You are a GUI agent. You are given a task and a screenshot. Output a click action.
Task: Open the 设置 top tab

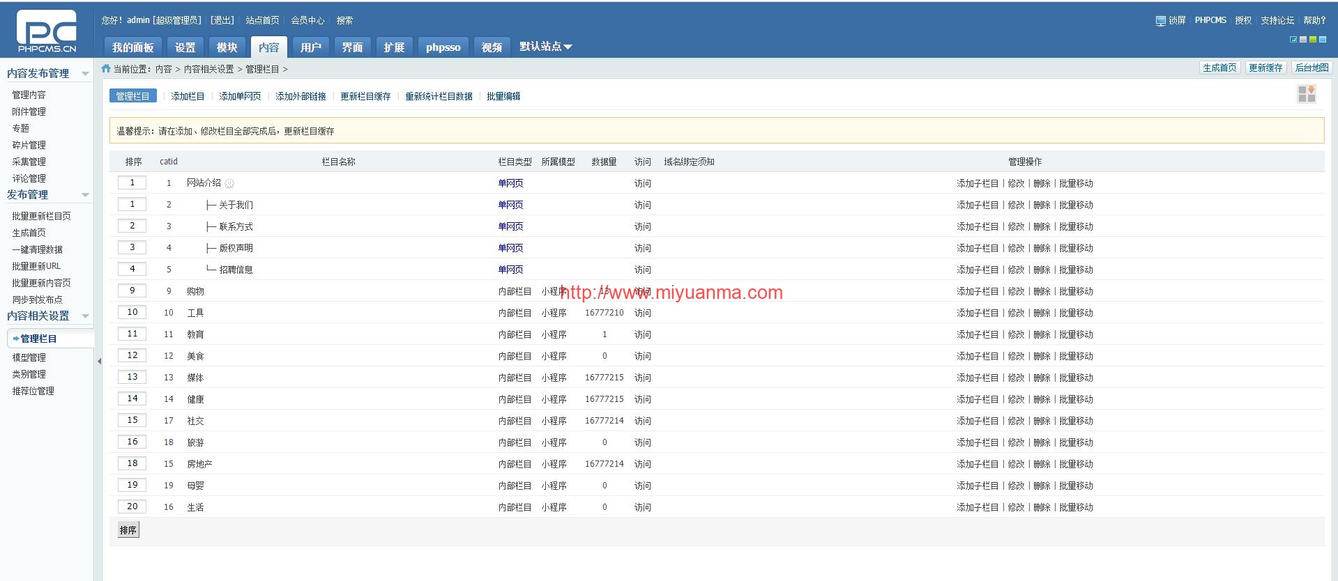pyautogui.click(x=185, y=47)
